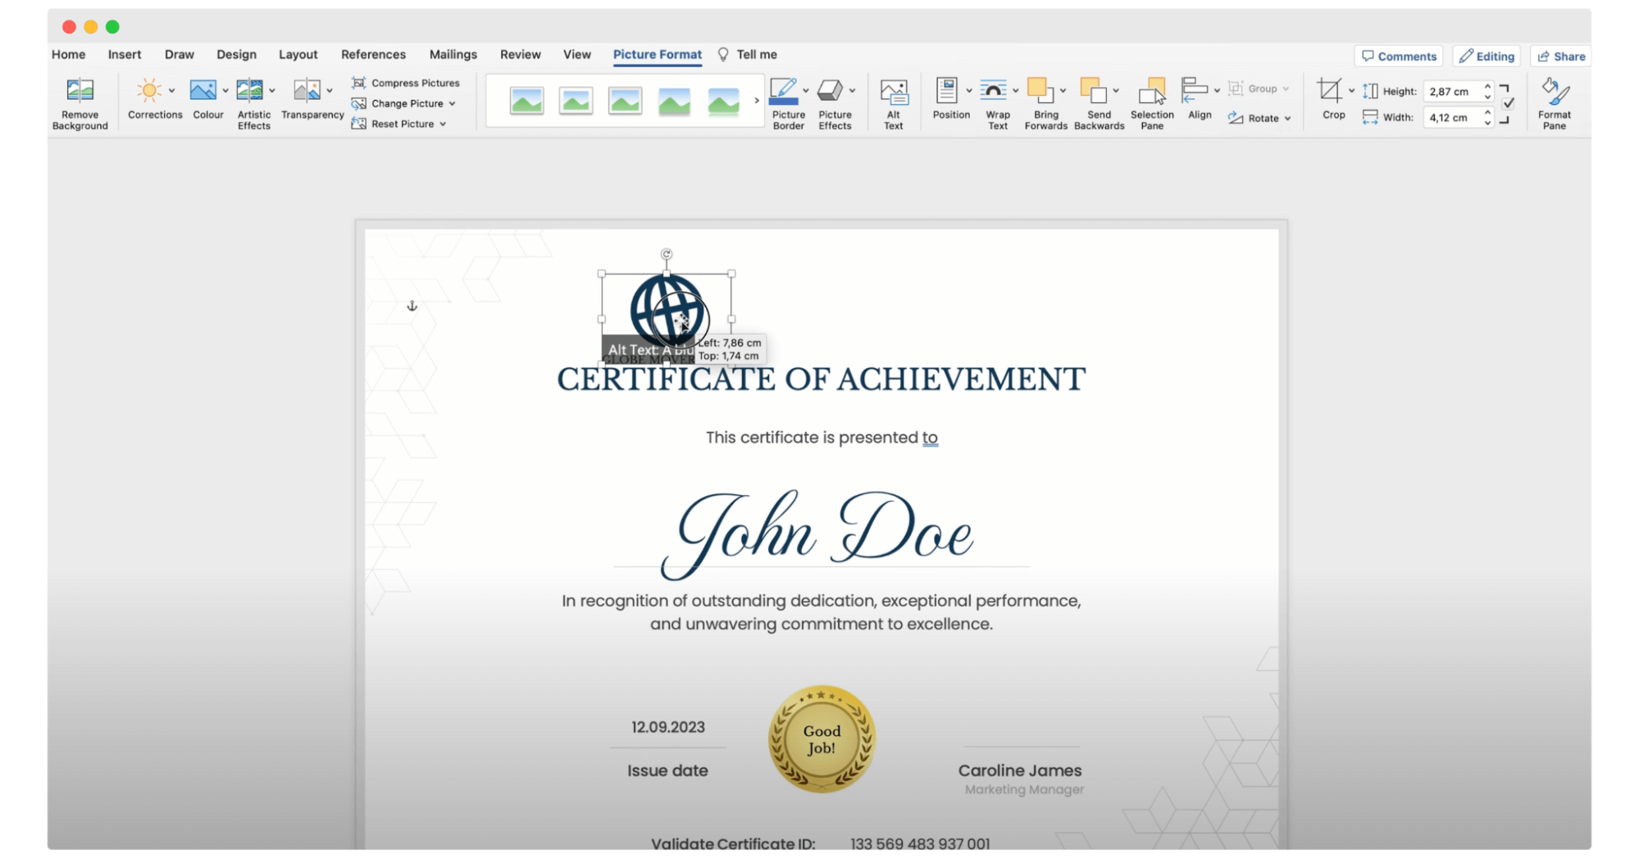Click the Editing mode button
This screenshot has width=1639, height=859.
pyautogui.click(x=1486, y=56)
